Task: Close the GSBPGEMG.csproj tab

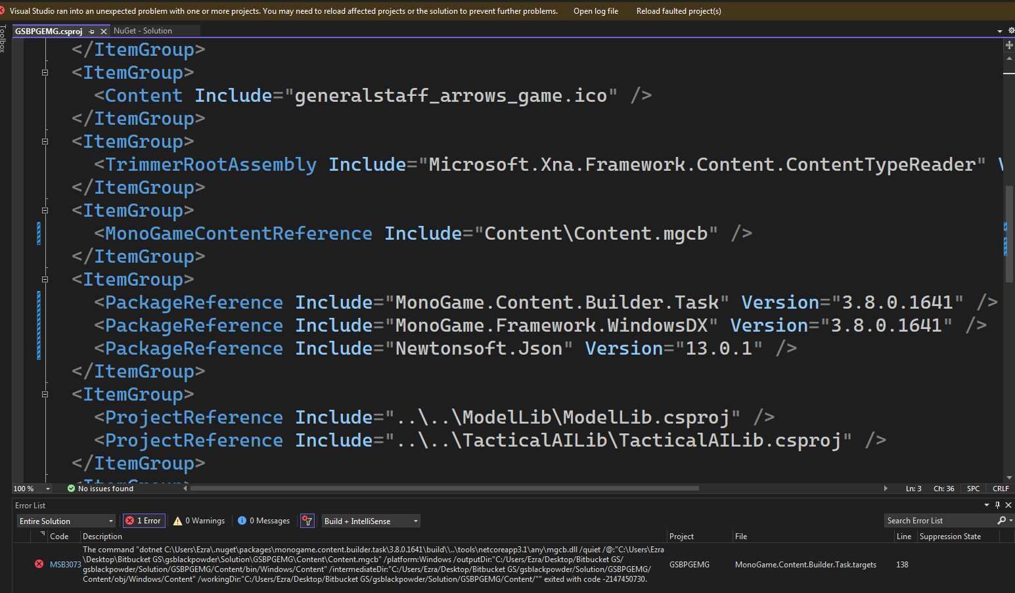Action: coord(104,32)
